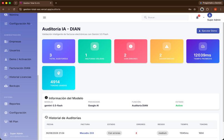This screenshot has width=224, height=140.
Task: Click the browser reload button
Action: pos(14,9)
